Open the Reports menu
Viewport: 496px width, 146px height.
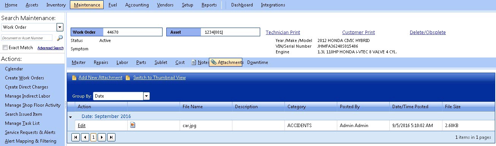209,5
